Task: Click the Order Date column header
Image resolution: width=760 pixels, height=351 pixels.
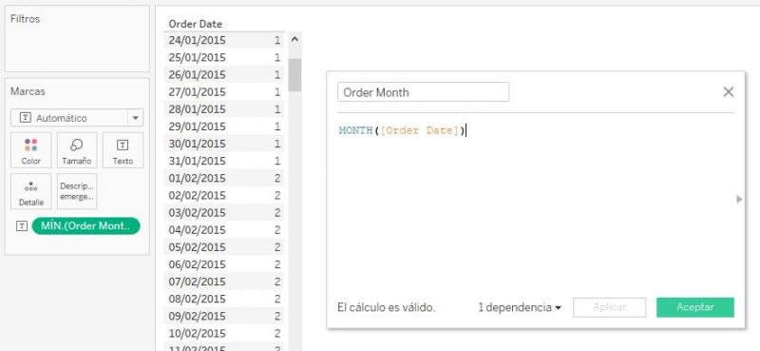Action: pos(196,23)
